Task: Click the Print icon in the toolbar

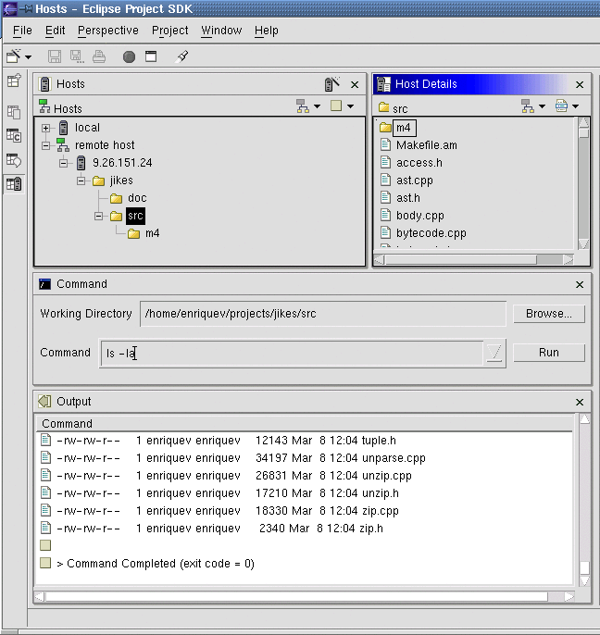Action: click(99, 56)
